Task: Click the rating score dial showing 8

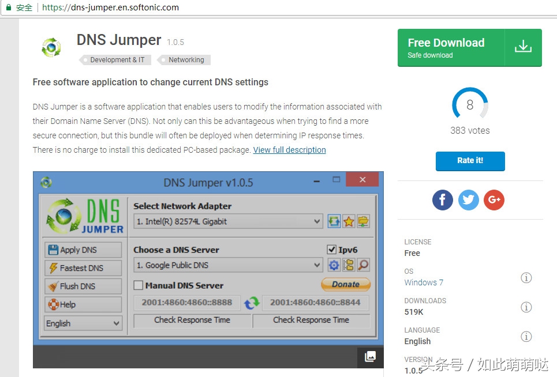Action: tap(470, 104)
